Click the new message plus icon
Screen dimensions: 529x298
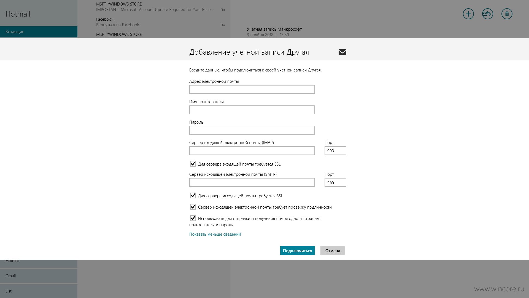(x=468, y=14)
